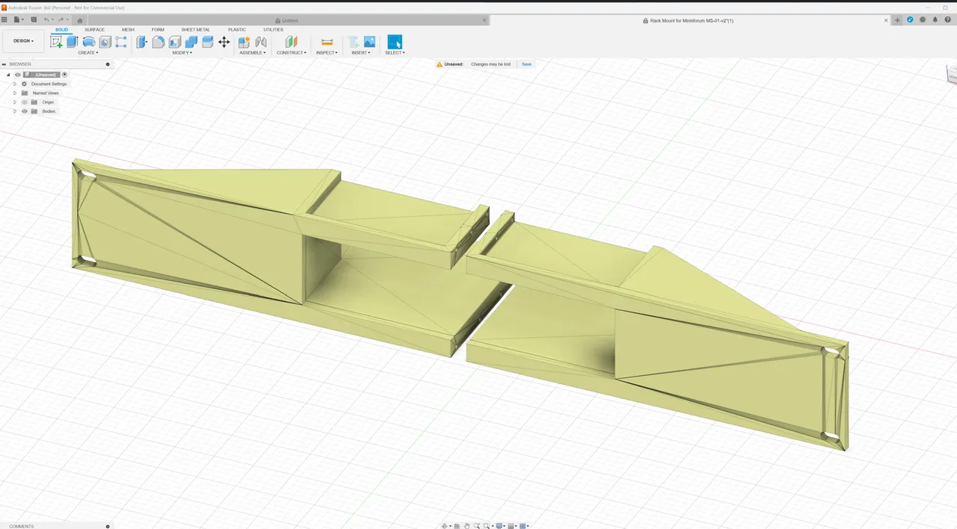The width and height of the screenshot is (957, 529).
Task: Activate the Select tool
Action: tap(395, 42)
